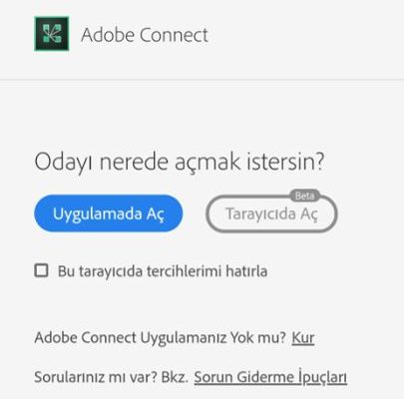
Task: Select the outlined Tarayıcıda Aç pill button
Action: click(x=271, y=213)
